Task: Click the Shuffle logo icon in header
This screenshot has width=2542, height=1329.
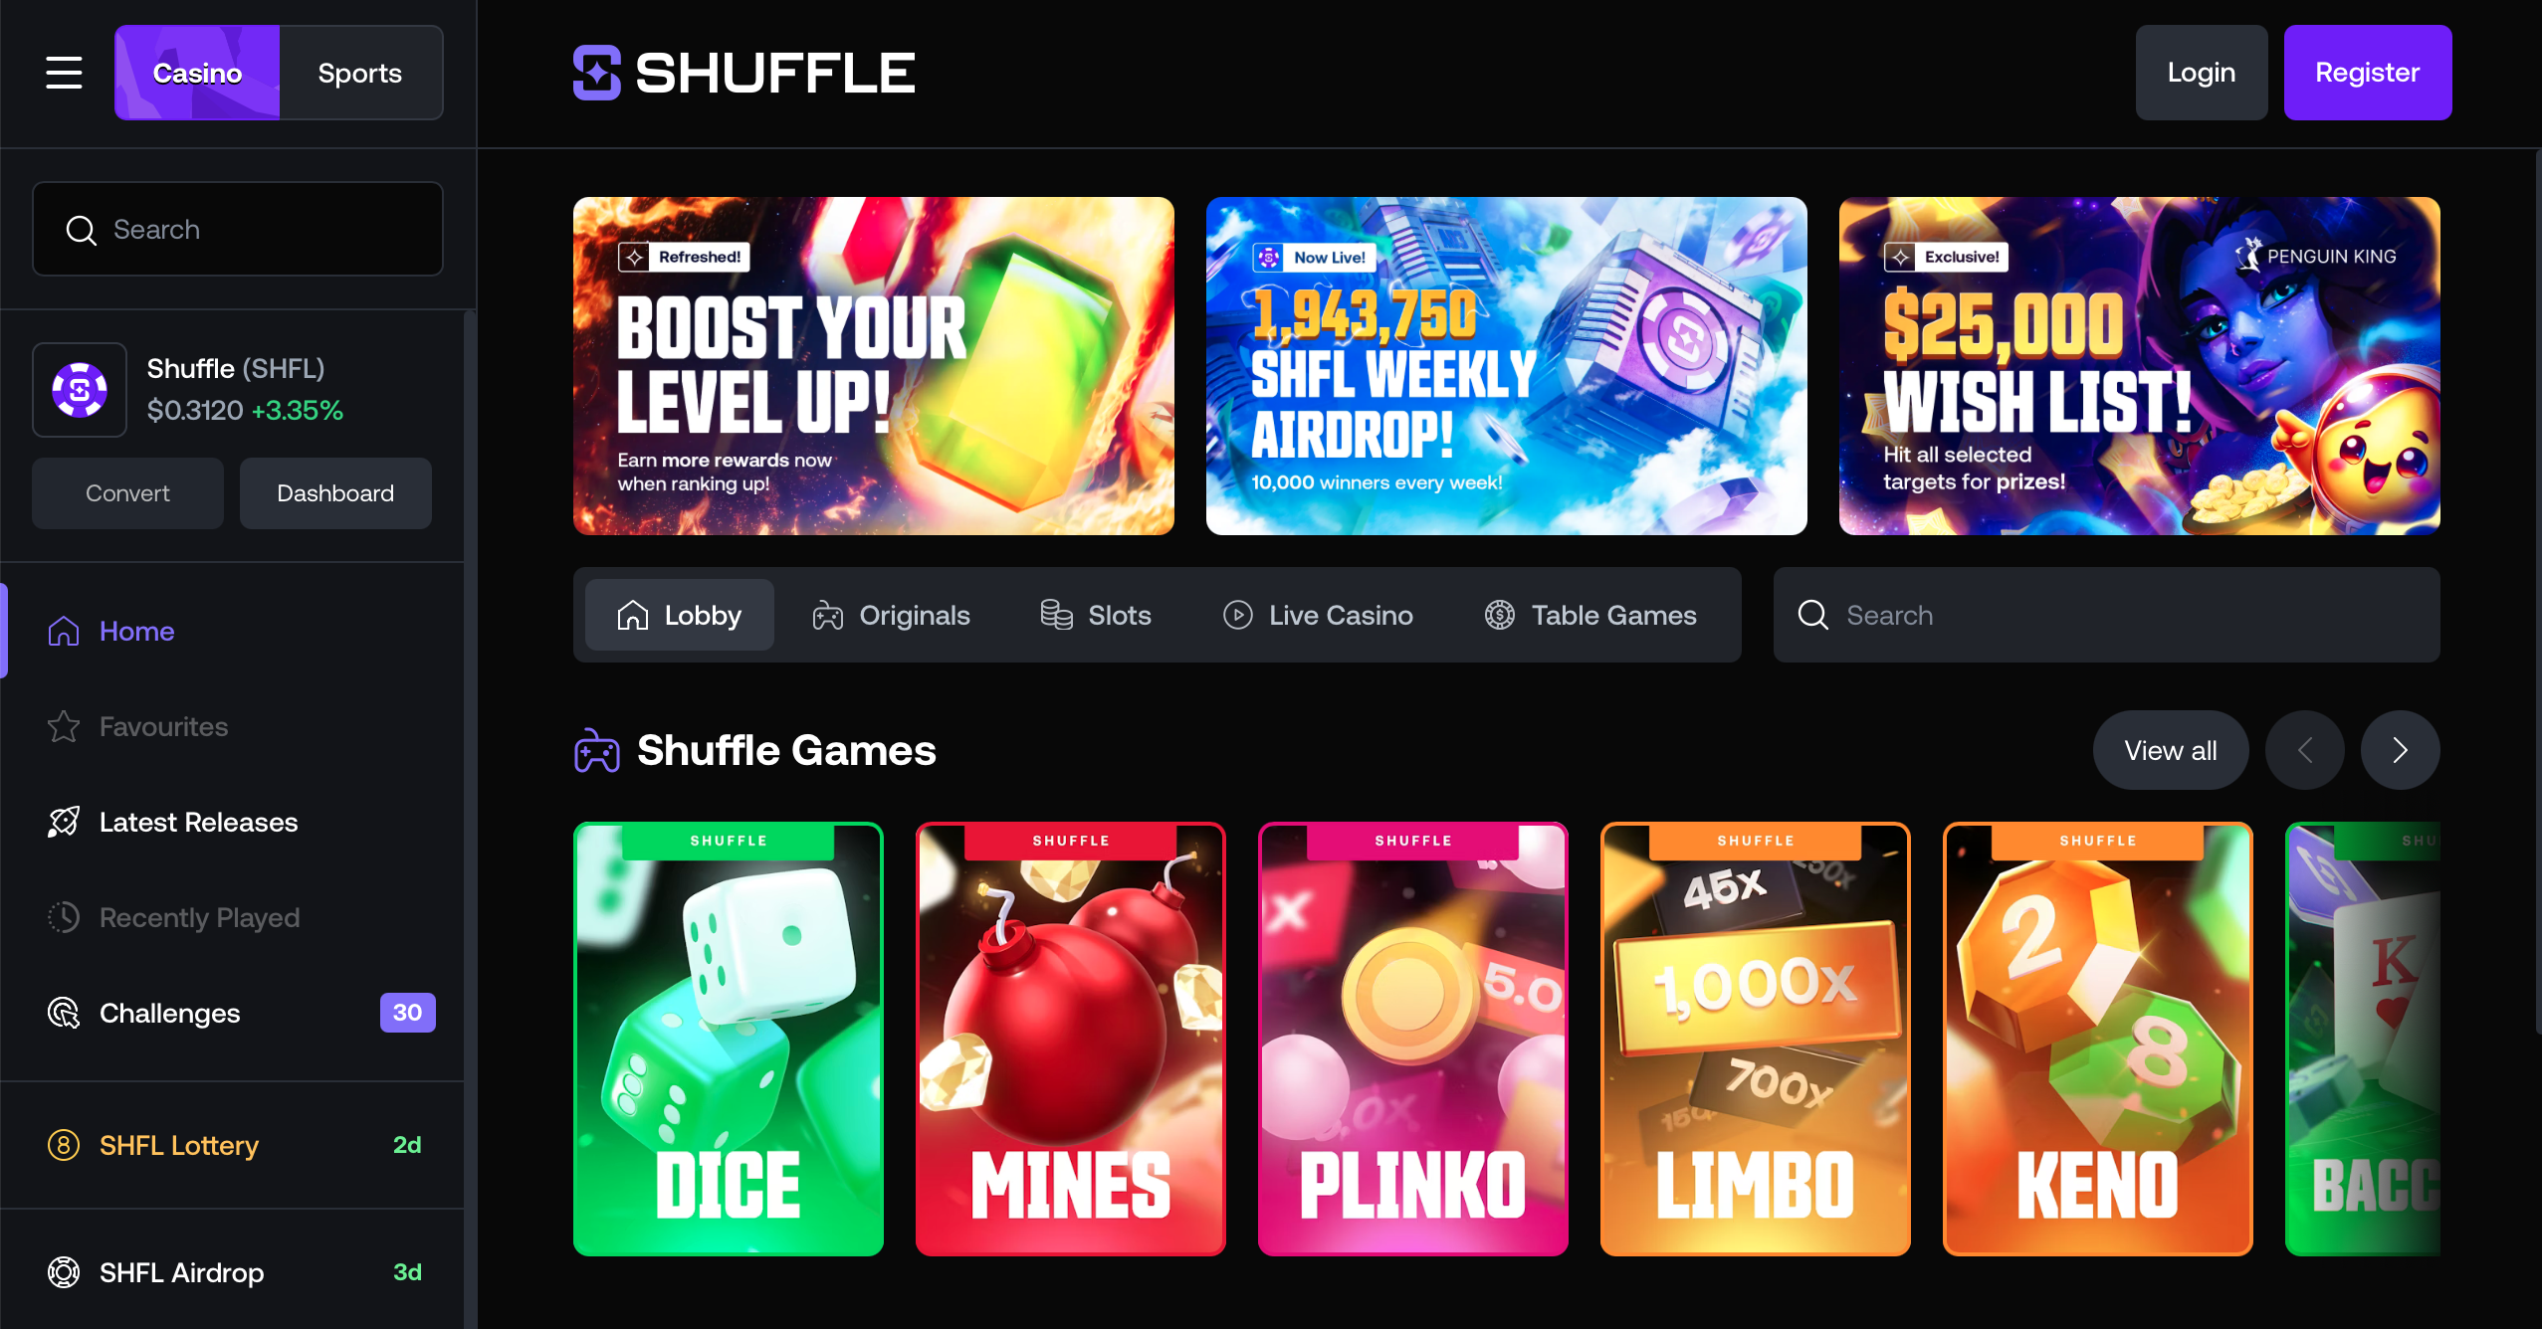Action: tap(596, 73)
